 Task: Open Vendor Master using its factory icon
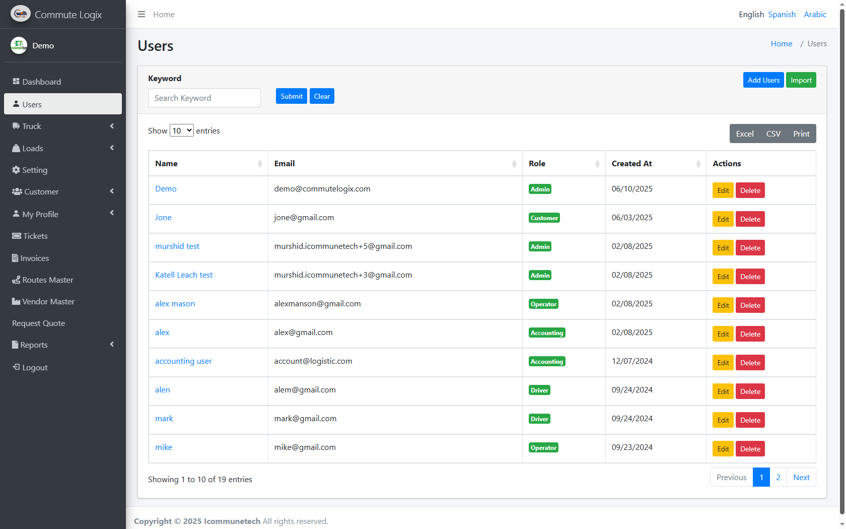pyautogui.click(x=16, y=301)
